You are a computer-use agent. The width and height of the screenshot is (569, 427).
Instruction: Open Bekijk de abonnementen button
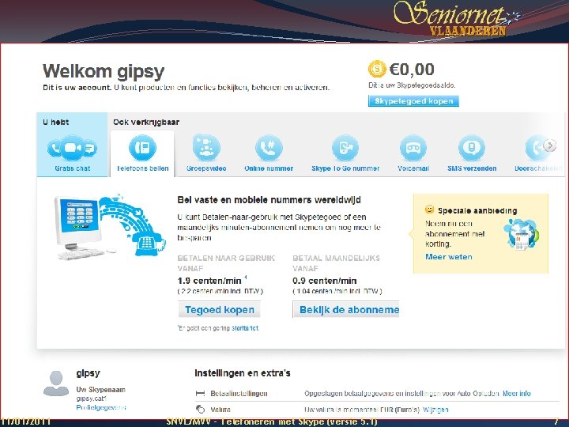(346, 310)
